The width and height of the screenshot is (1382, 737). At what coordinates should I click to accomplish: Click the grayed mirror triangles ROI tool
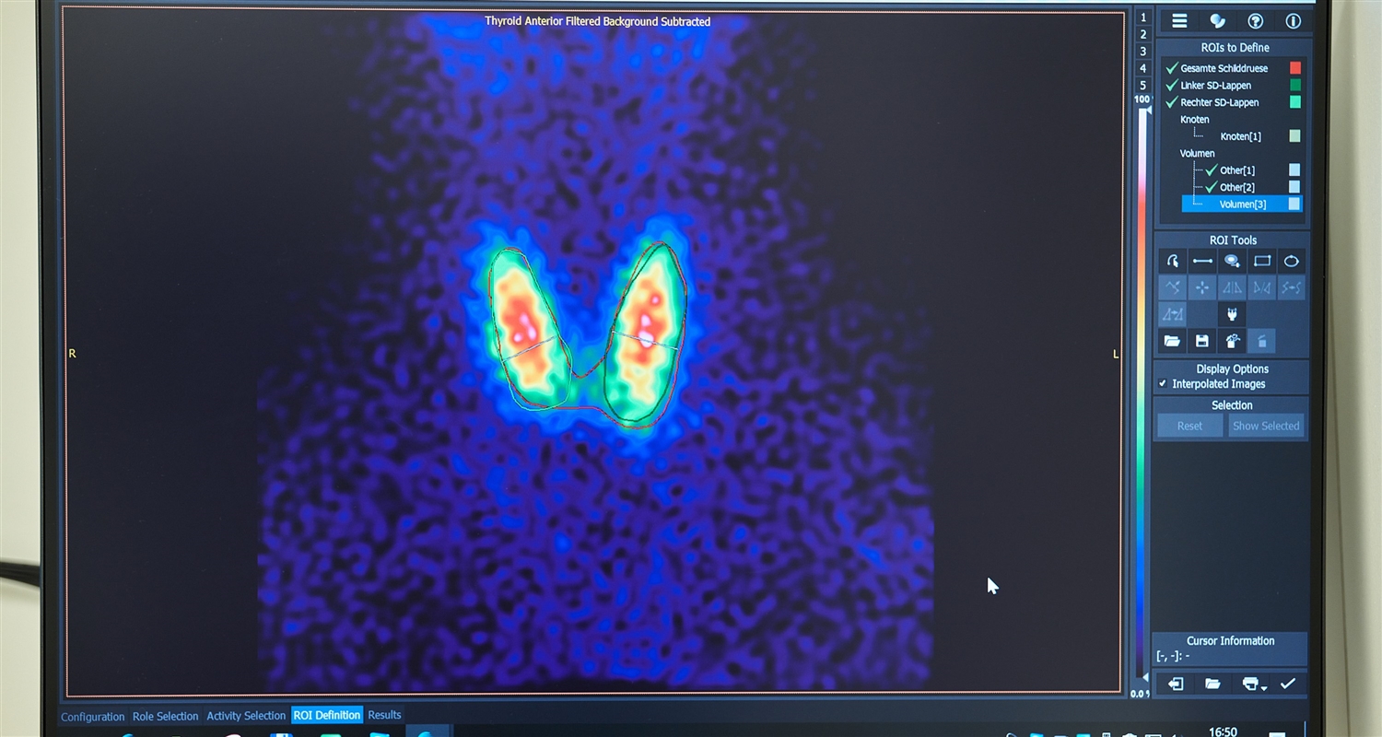[1232, 287]
